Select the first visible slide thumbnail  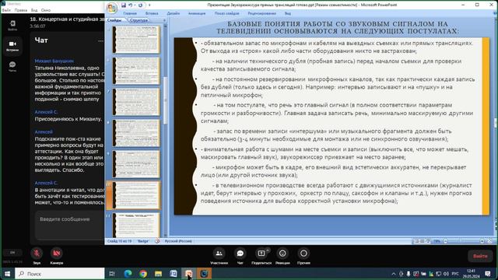tap(136, 40)
